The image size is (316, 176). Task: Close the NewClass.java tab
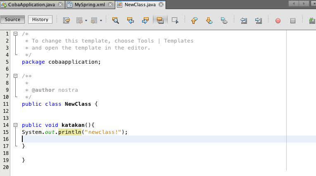pos(161,5)
